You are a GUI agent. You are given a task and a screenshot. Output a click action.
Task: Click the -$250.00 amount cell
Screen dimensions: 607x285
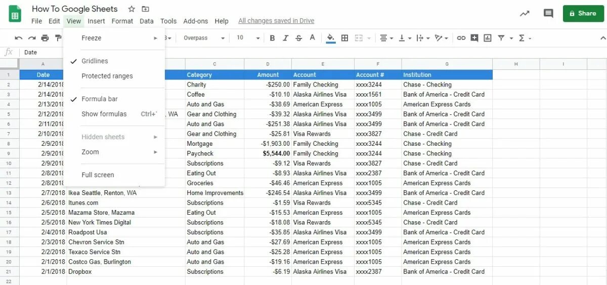pos(268,85)
